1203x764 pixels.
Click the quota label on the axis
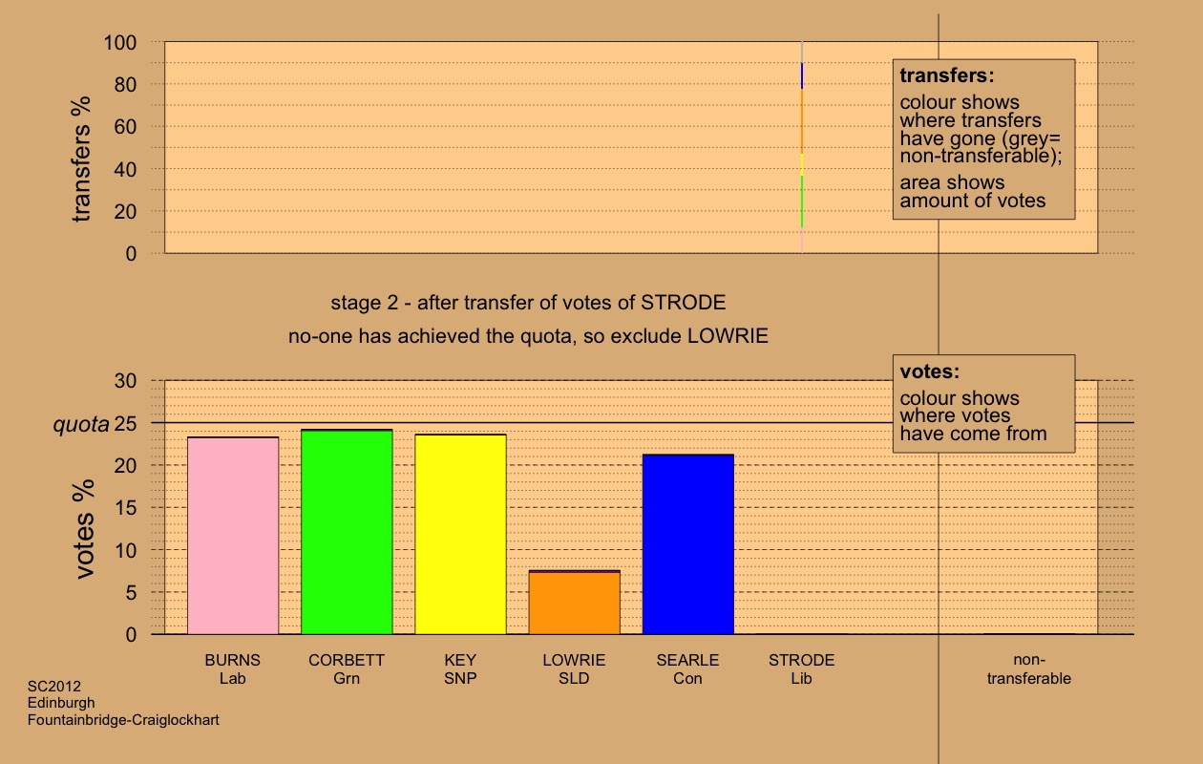tap(81, 424)
